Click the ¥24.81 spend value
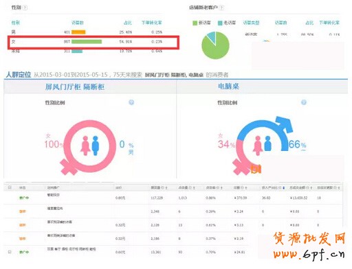This screenshot has height=269, width=352. pyautogui.click(x=239, y=252)
